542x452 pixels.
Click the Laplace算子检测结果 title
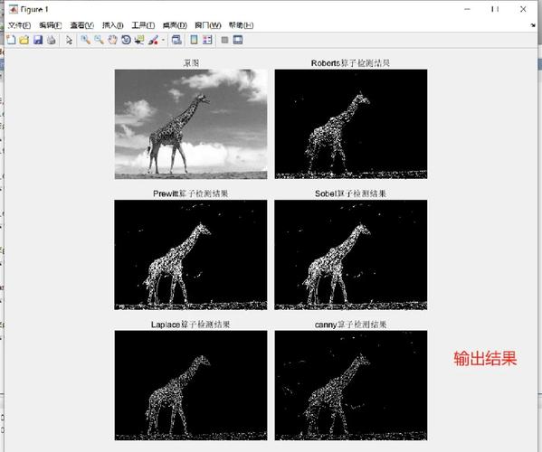(190, 325)
